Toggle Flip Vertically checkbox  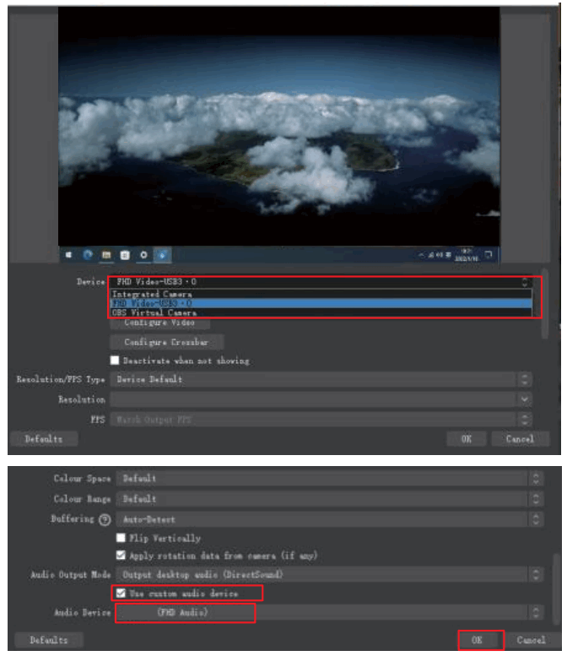click(121, 538)
